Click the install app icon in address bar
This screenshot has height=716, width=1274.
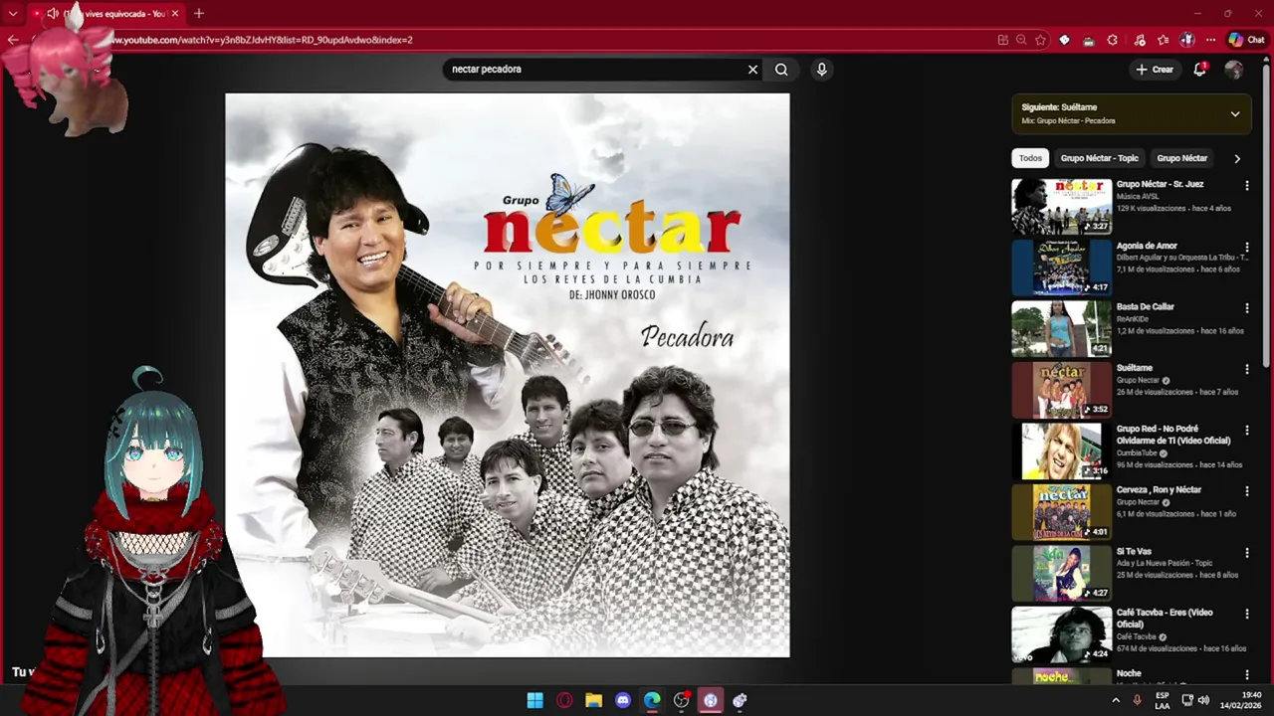(x=1002, y=40)
